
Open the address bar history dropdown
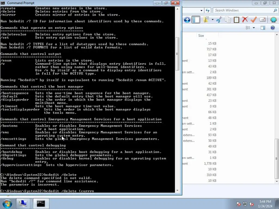[x=201, y=11]
